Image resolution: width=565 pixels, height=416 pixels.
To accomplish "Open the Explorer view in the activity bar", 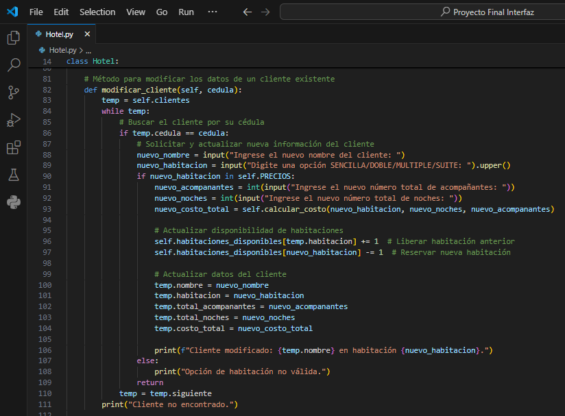I will (13, 38).
